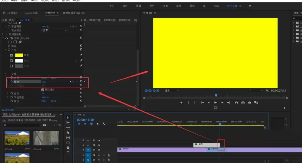Screen dimensions: 302x163
Task: Expand the 旋转 rotation property
Action: tap(8, 93)
